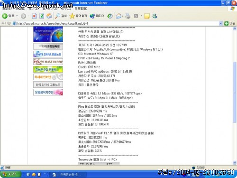Click the 다운로드 속도 1.1 Mbps line
The height and width of the screenshot is (178, 237).
pyautogui.click(x=110, y=94)
